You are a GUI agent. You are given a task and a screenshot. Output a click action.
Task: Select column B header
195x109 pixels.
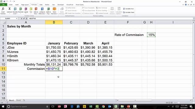click(54, 22)
